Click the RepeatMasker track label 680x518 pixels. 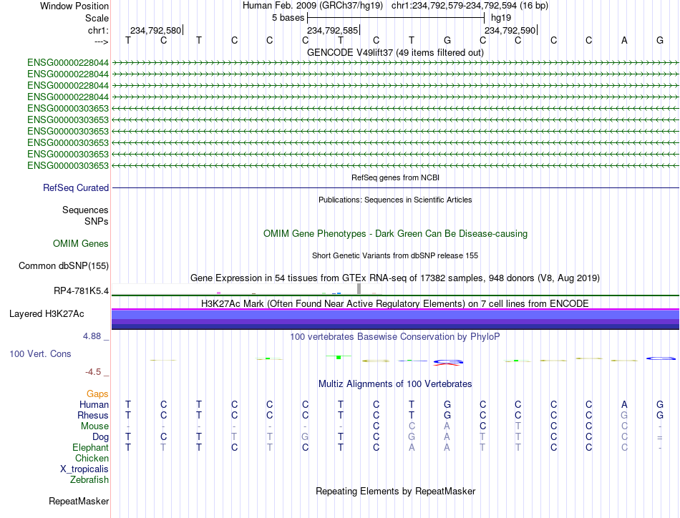tap(79, 501)
